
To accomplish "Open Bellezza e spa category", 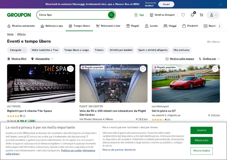I will [x=52, y=26].
